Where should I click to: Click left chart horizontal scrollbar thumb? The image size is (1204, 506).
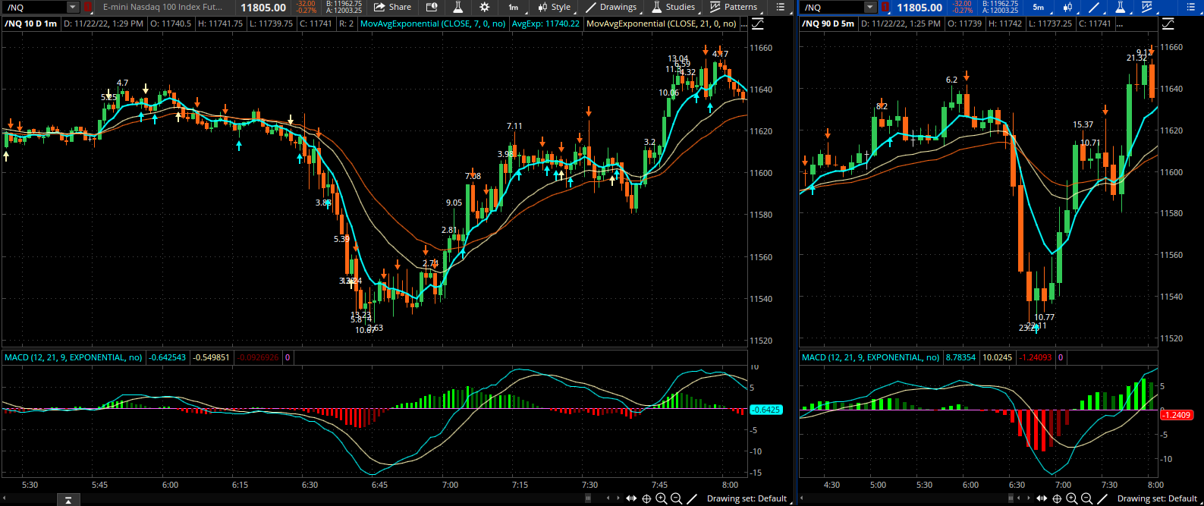pos(588,498)
